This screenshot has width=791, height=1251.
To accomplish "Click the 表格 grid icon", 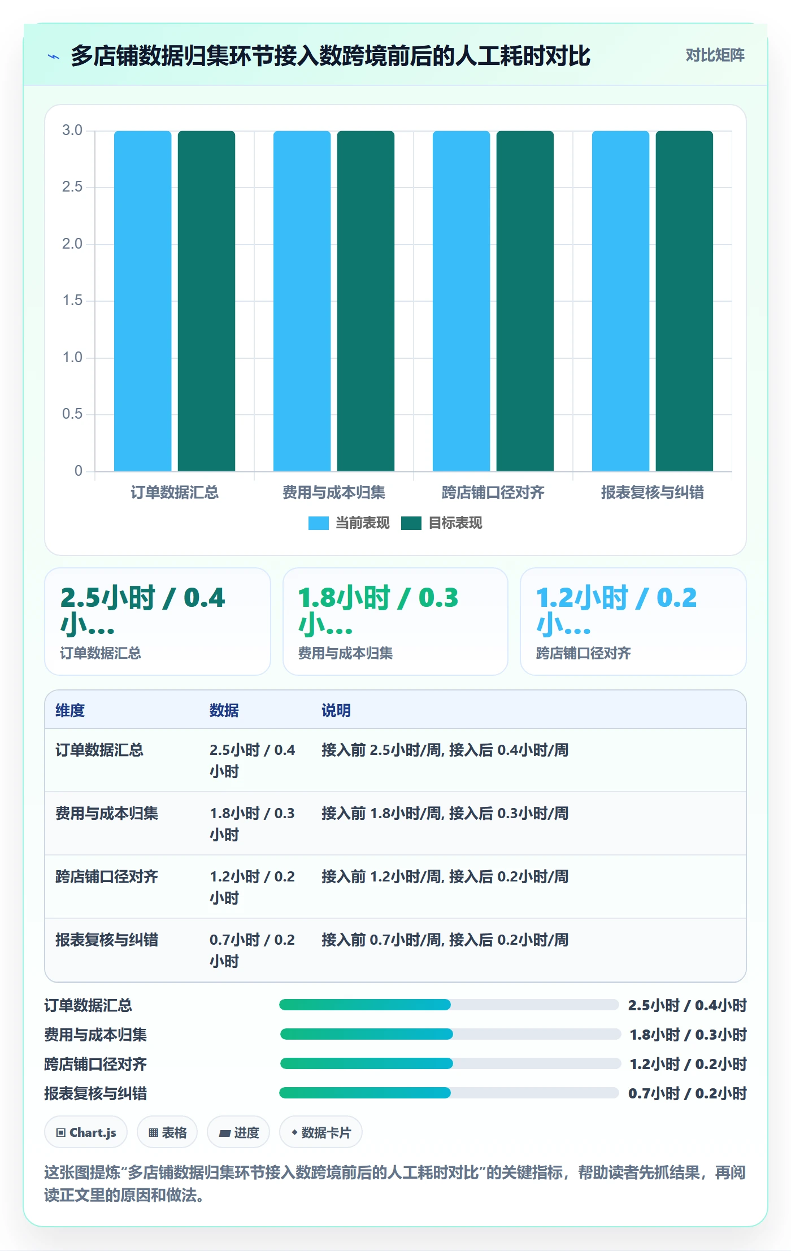I will pos(153,1132).
